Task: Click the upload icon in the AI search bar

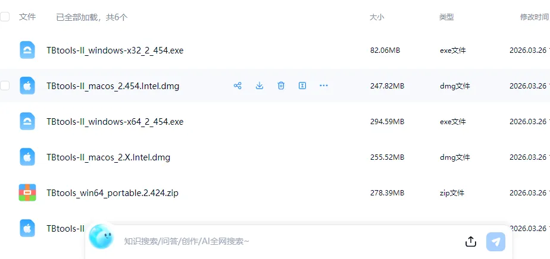Action: click(471, 241)
